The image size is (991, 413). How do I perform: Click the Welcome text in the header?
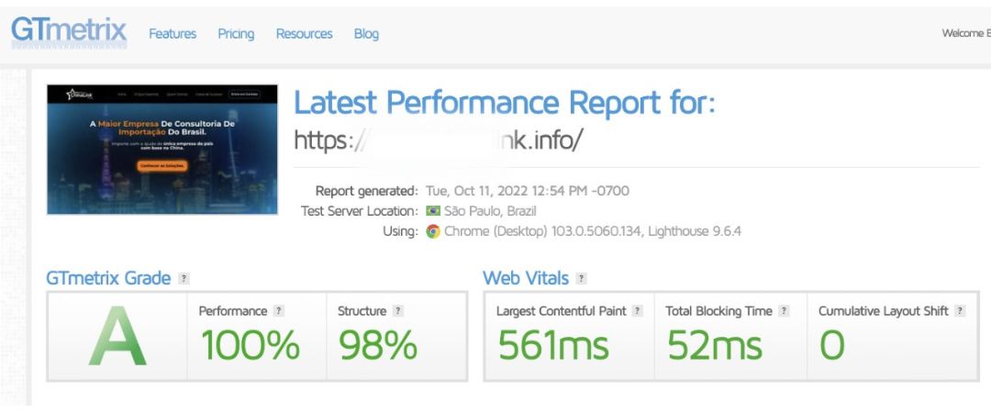tap(965, 34)
